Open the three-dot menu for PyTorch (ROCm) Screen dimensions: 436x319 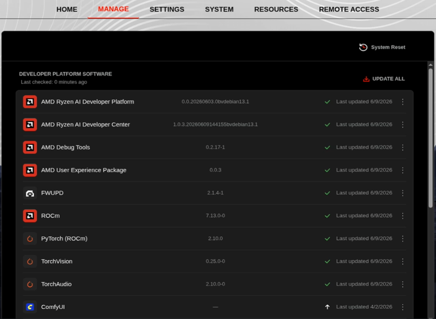click(x=402, y=239)
